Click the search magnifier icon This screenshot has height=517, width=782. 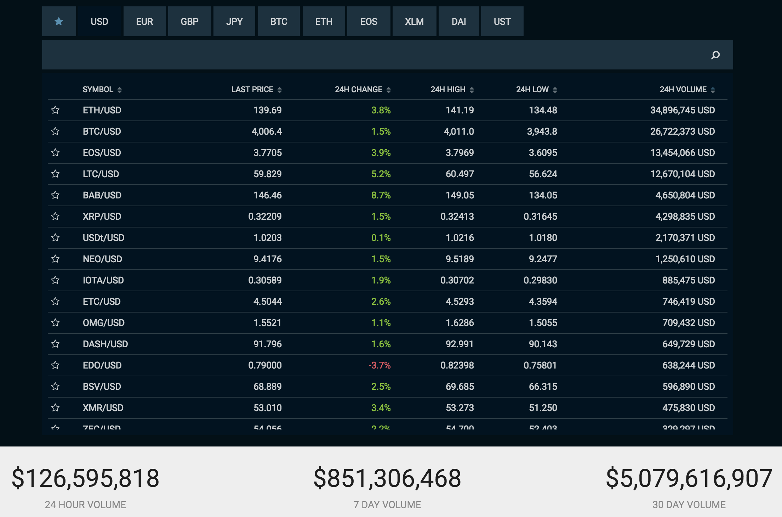715,55
